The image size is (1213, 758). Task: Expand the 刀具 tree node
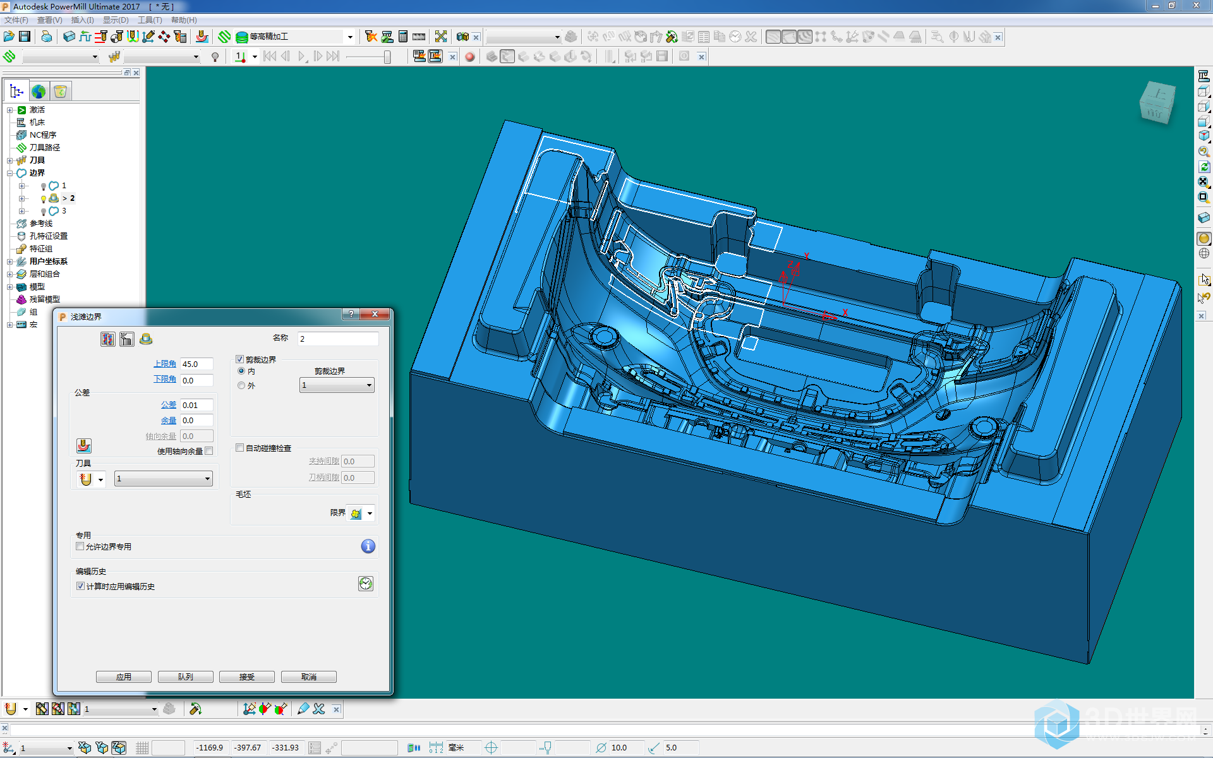tap(10, 160)
